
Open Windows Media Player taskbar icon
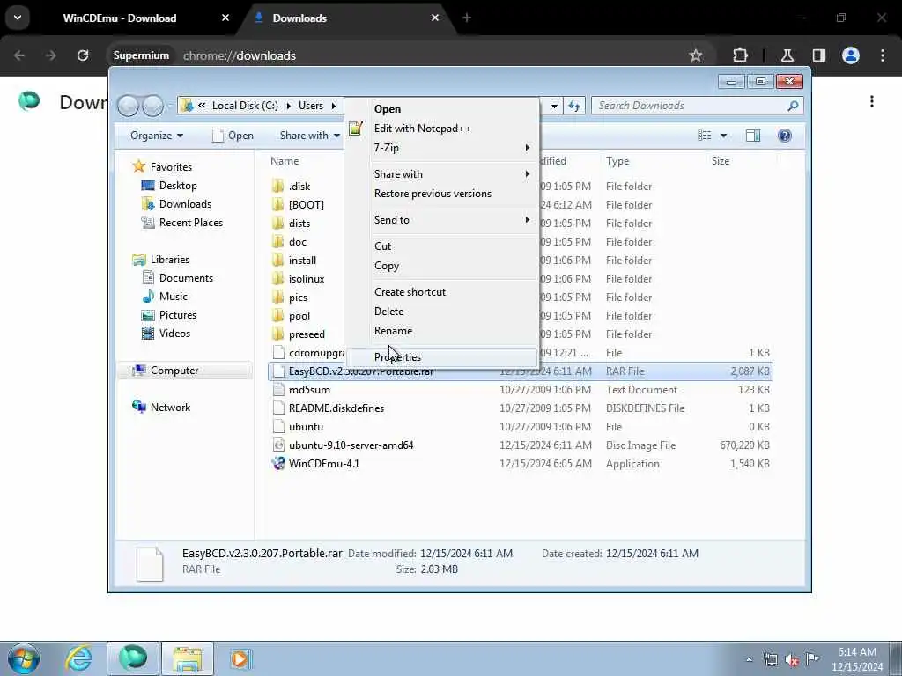(x=240, y=658)
